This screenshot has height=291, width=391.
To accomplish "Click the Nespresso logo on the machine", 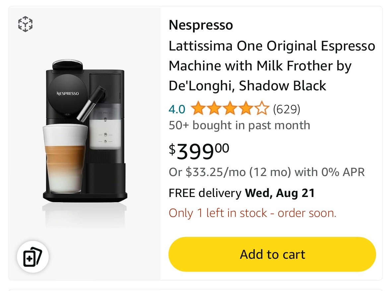I will [x=68, y=94].
